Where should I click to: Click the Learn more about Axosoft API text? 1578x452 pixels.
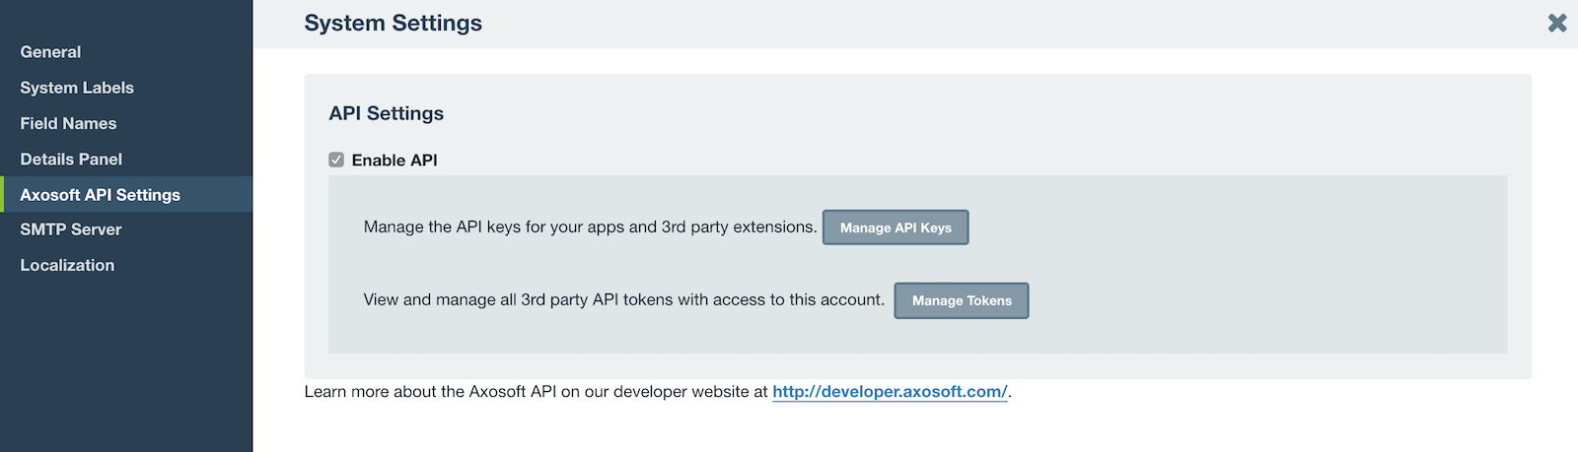pos(535,391)
